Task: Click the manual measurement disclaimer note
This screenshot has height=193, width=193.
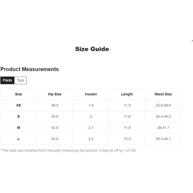Action: click(69, 151)
